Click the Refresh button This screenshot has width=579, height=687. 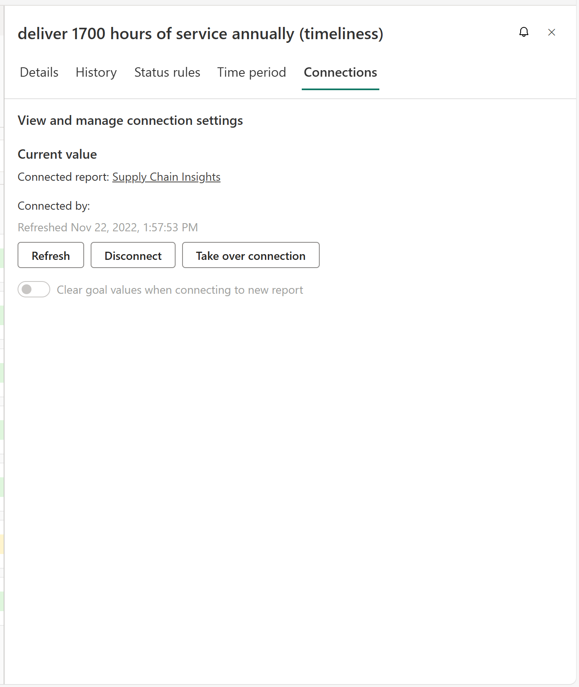click(51, 255)
